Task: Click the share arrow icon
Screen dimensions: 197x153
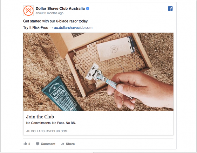Action: tap(63, 144)
